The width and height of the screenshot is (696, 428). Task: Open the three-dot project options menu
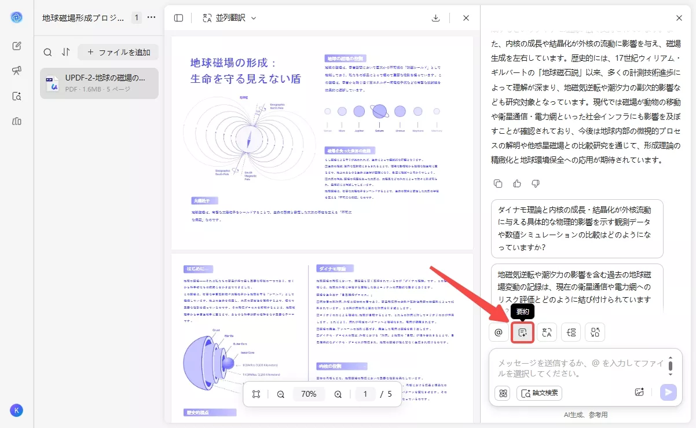(x=151, y=17)
